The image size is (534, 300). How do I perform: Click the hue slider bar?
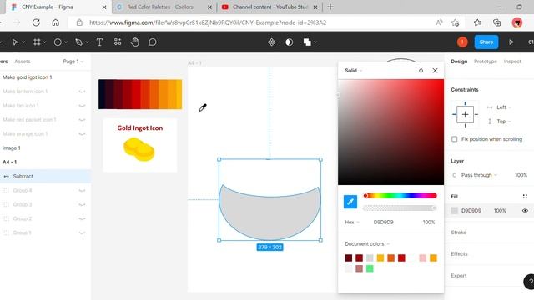pos(400,196)
